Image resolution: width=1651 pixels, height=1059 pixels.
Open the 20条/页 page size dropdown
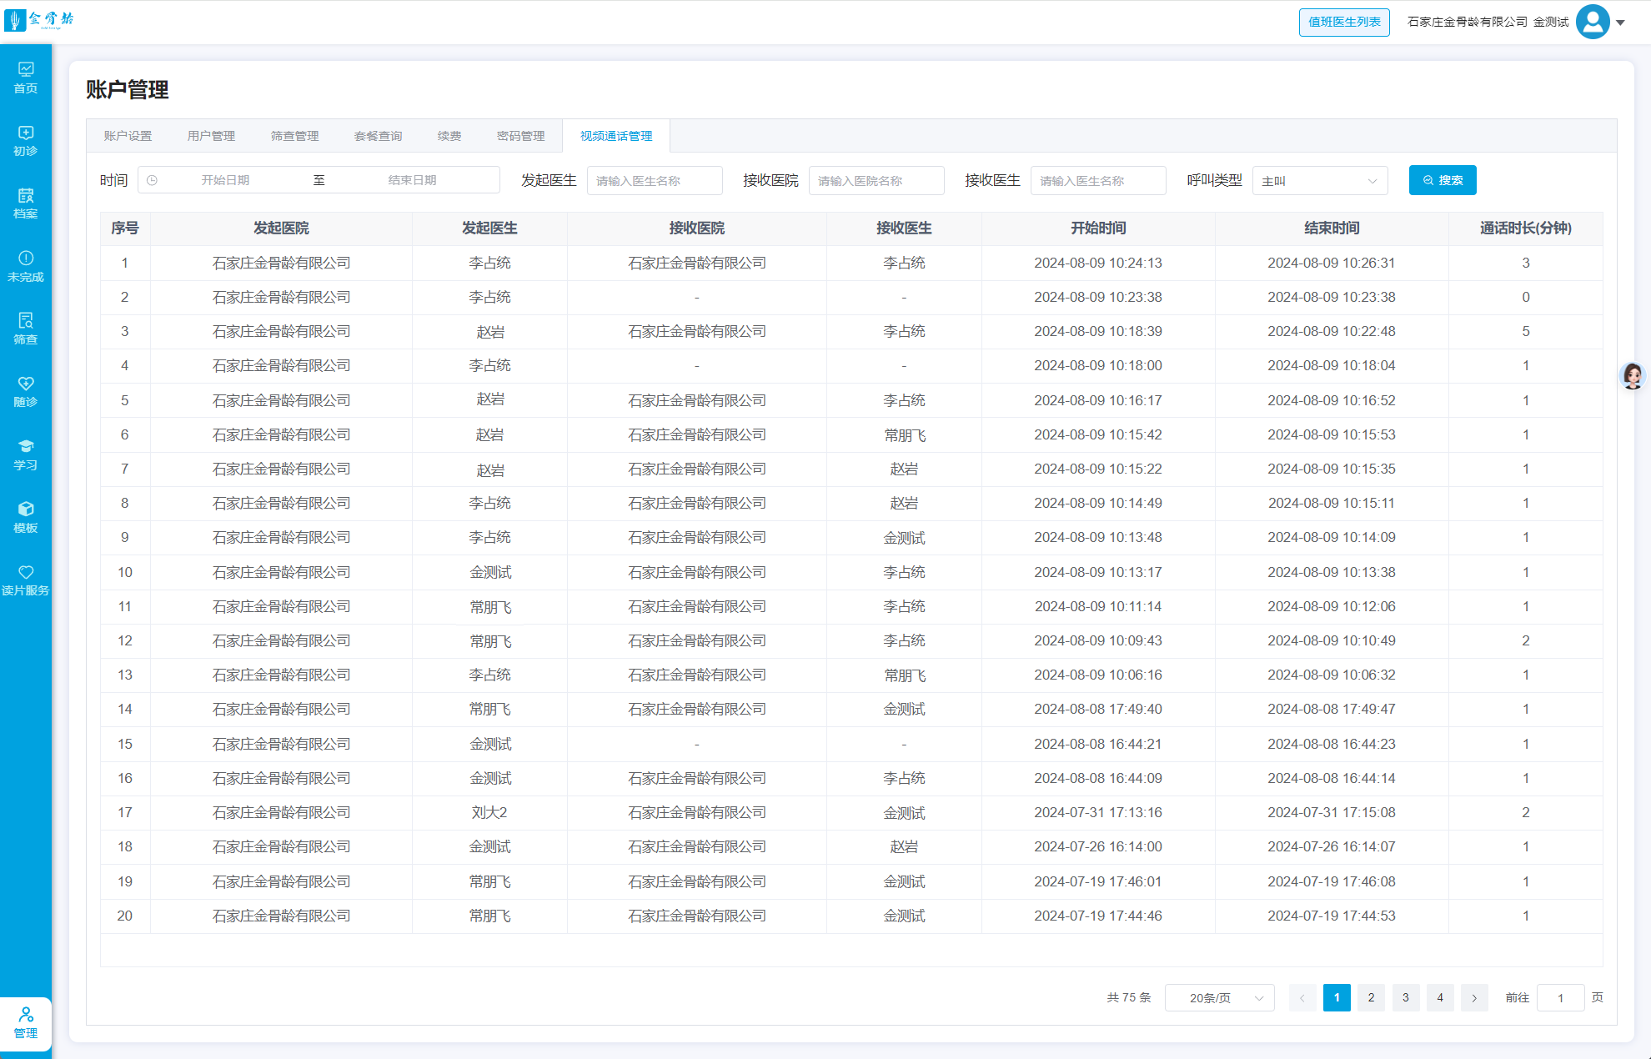point(1220,998)
